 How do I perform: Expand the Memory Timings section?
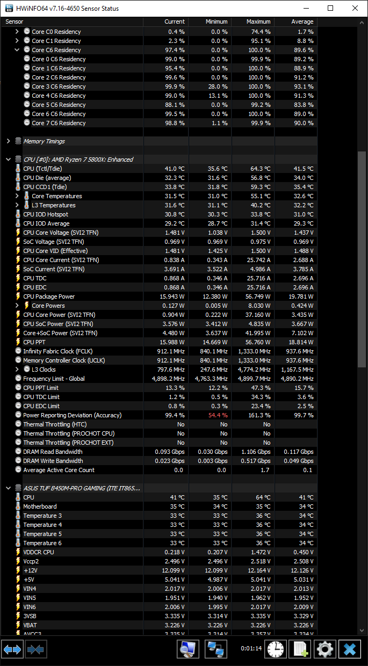pos(8,141)
